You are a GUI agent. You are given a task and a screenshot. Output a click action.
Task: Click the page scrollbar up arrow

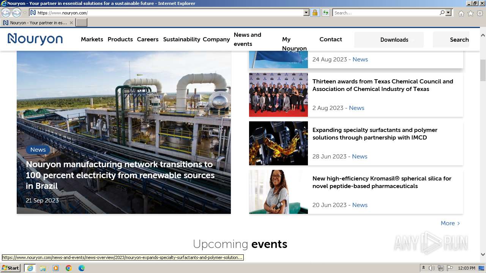[x=483, y=35]
